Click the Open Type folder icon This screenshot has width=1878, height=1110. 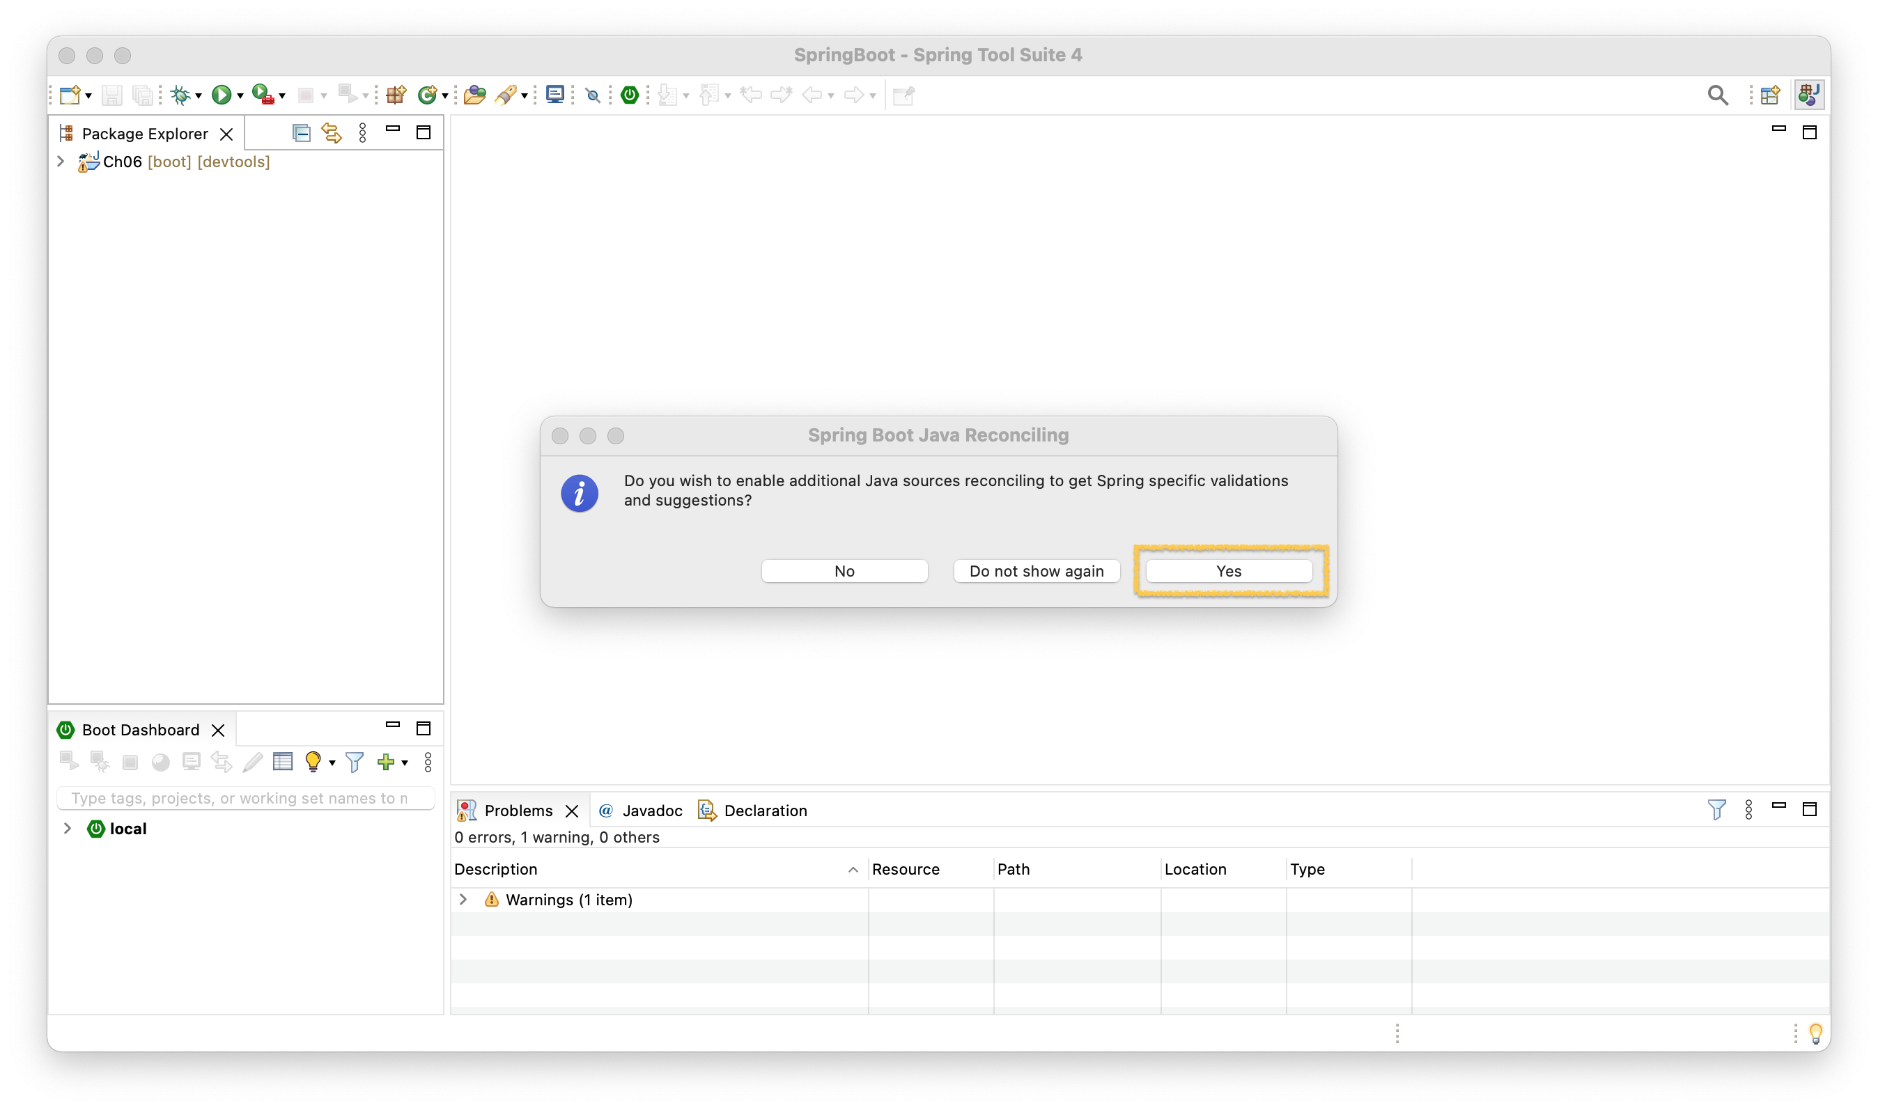click(474, 95)
